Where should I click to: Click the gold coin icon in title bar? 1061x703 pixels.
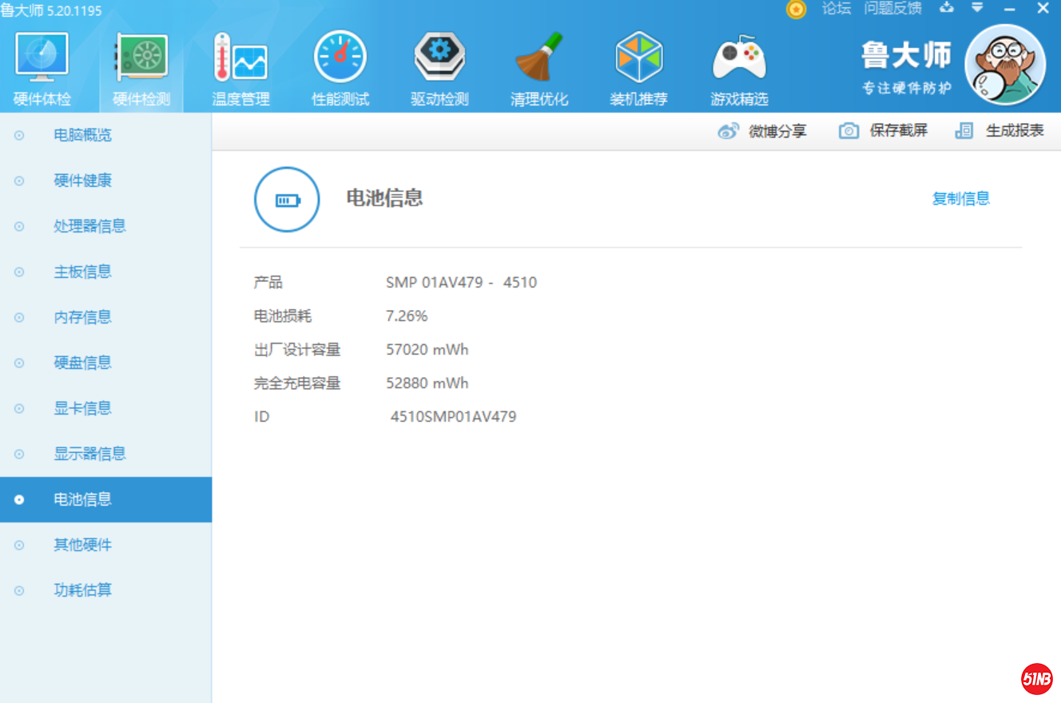click(796, 10)
